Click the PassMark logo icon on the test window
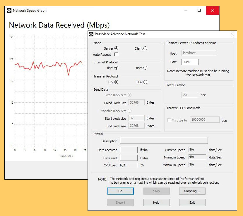Image resolution: width=243 pixels, height=216 pixels. (x=91, y=34)
